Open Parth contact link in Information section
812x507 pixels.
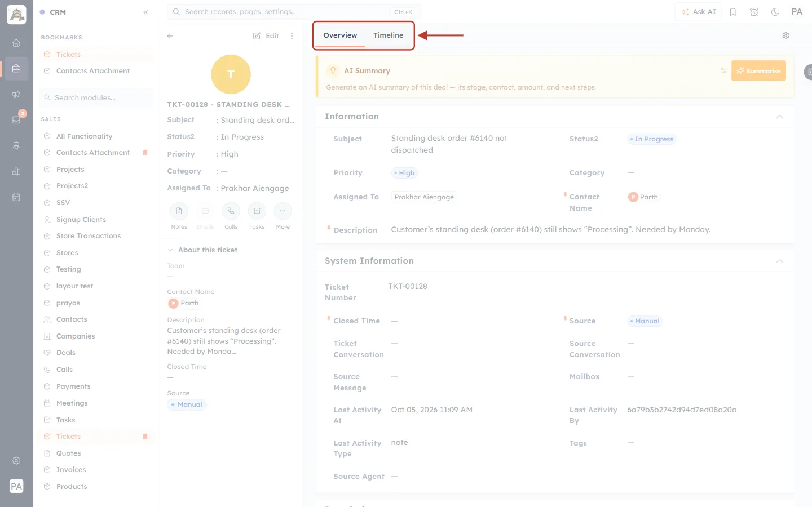(643, 197)
